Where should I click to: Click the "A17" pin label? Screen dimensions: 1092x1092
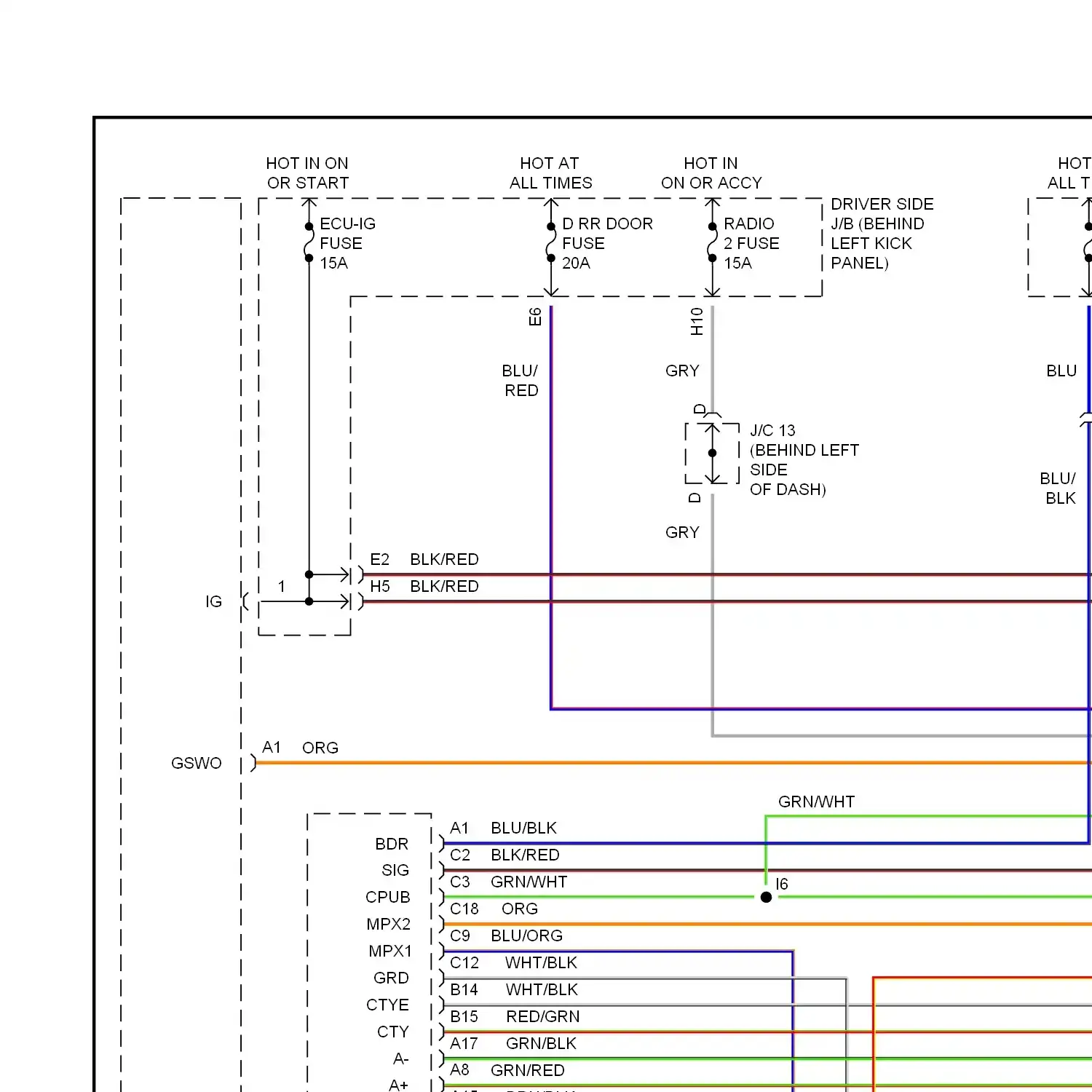(x=464, y=1044)
